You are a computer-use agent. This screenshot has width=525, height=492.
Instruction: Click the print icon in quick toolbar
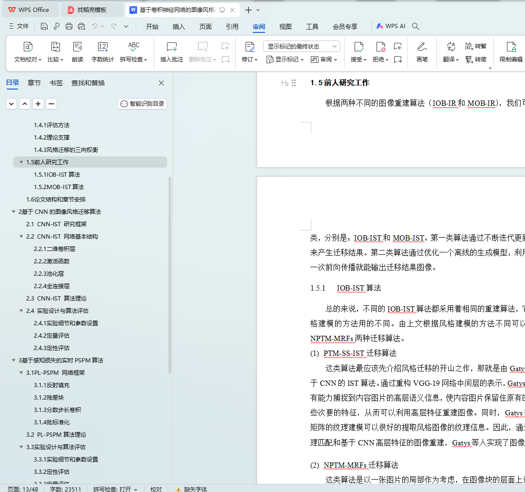(69, 26)
